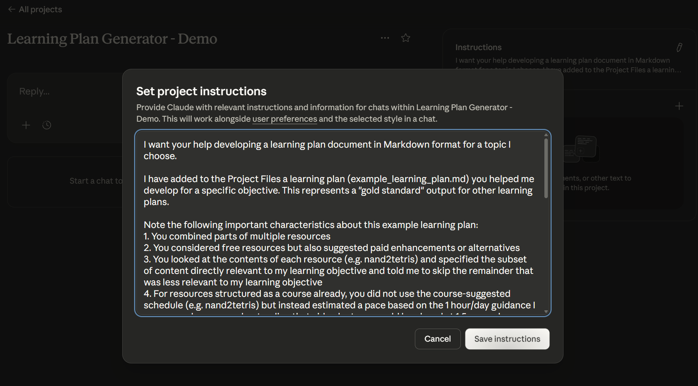
Task: Edit project instructions via the pencil icon
Action: tap(680, 47)
